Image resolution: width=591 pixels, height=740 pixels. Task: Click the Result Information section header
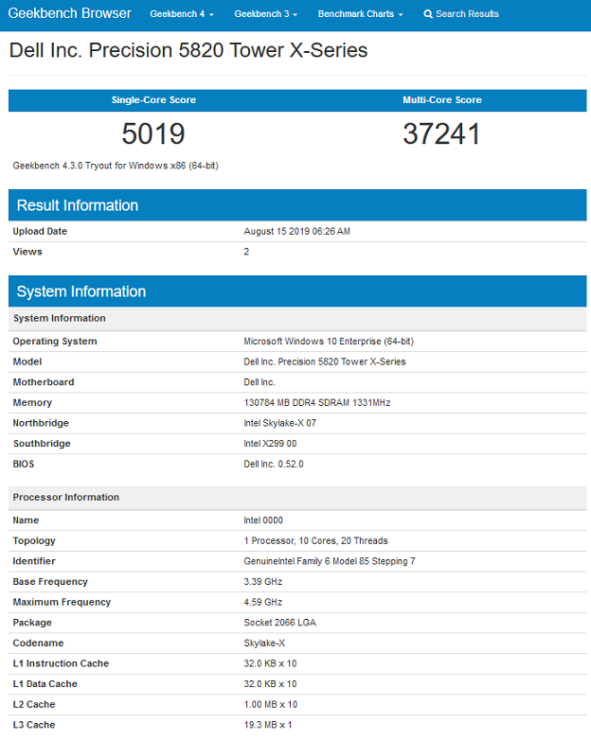(297, 205)
